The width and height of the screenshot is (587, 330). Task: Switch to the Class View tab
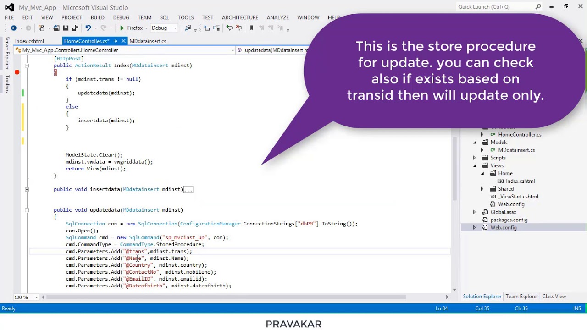click(554, 297)
